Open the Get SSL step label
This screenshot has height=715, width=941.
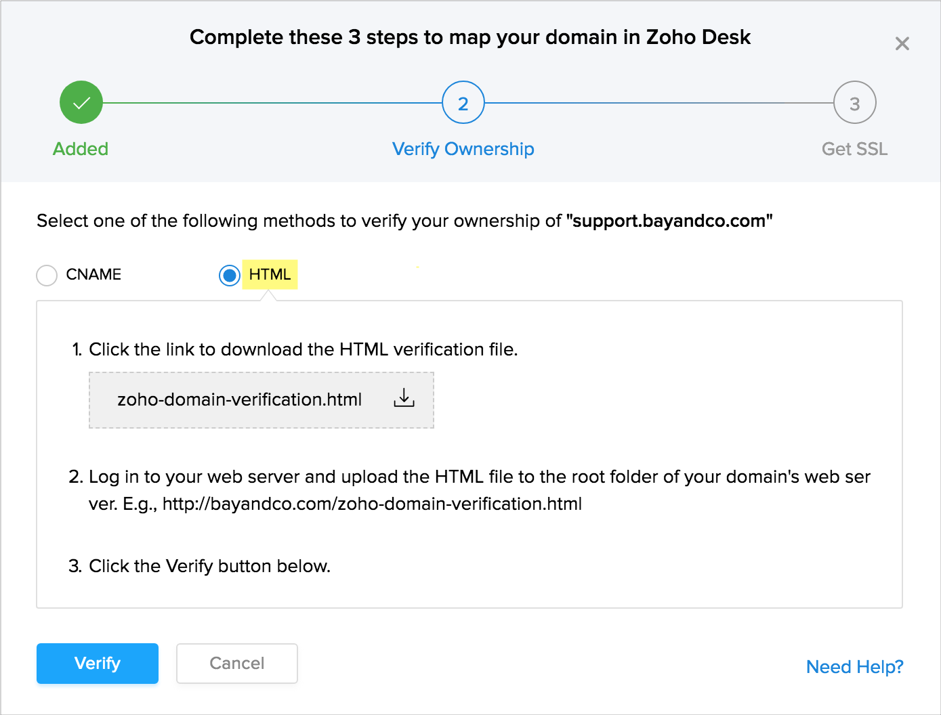[854, 149]
